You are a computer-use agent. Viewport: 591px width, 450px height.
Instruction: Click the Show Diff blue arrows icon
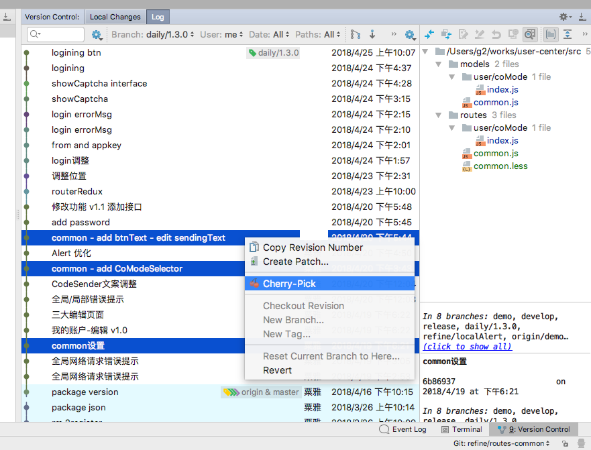pos(429,35)
